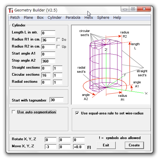
Task: Select the Length L in mtr. field
Action: 48,33
